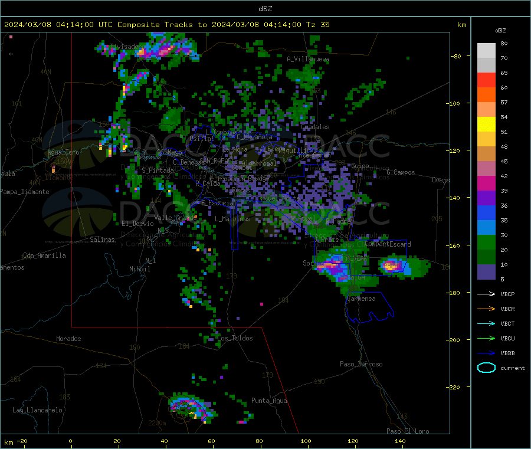531x449 pixels.
Task: Click the 'Los_Toldos' place label
Action: 235,338
